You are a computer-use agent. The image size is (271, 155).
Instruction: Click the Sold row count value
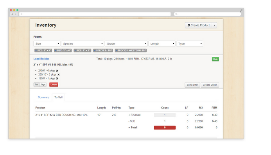(165, 121)
